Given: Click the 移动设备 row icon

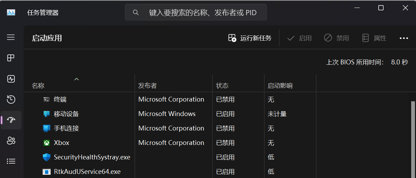Looking at the screenshot, I should [47, 114].
